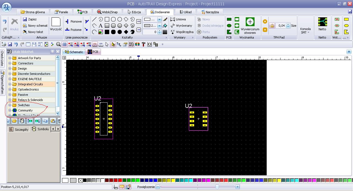Switch to the Szczegóły panel tab

(19, 129)
